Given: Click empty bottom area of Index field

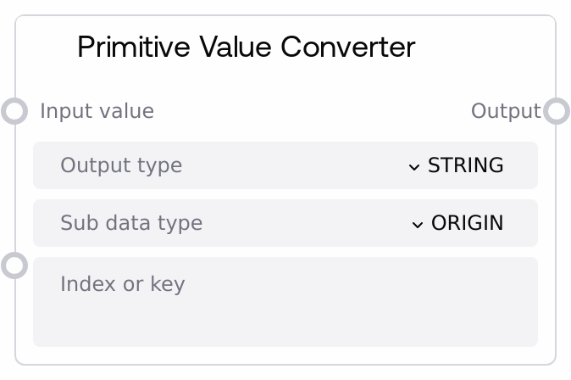Looking at the screenshot, I should (x=285, y=327).
